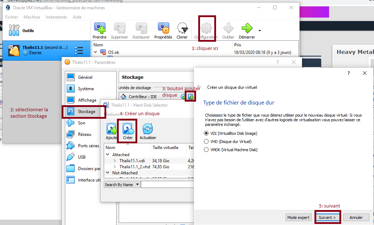Open the Thalix11.1 machine list menu icon
Image resolution: width=374 pixels, height=225 pixels.
click(79, 51)
